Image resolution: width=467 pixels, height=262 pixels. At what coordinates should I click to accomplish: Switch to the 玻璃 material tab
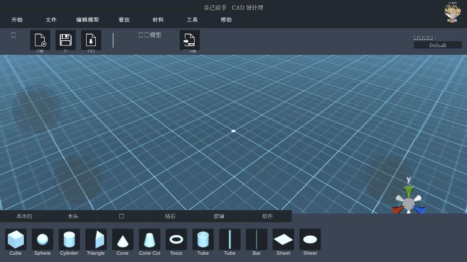click(219, 216)
